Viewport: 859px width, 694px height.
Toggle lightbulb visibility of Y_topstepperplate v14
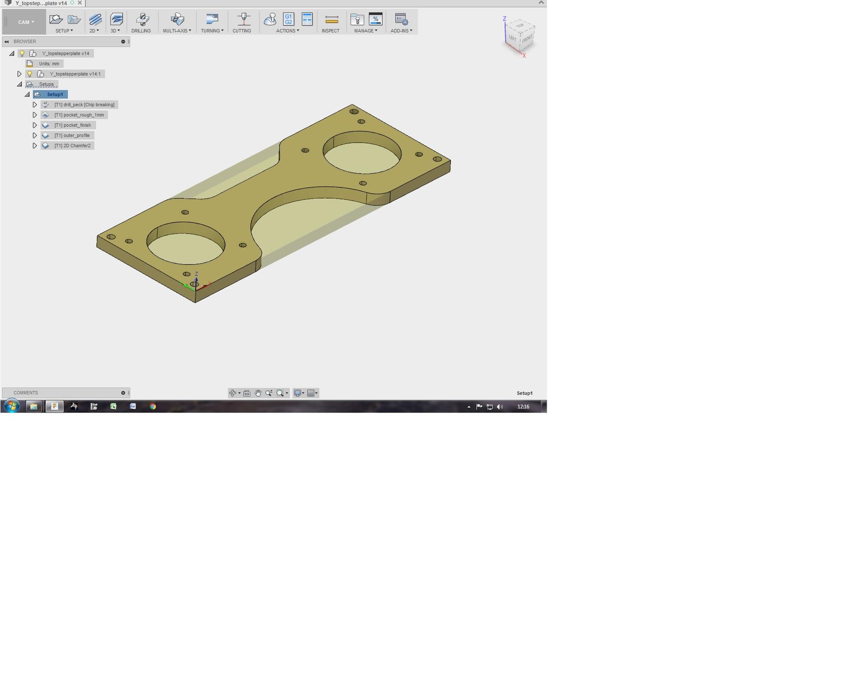(x=22, y=53)
